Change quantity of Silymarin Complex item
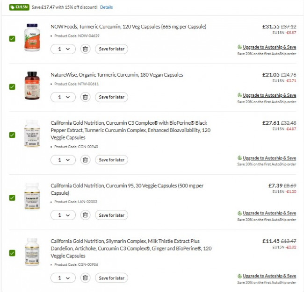The image size is (304, 292). tap(63, 278)
